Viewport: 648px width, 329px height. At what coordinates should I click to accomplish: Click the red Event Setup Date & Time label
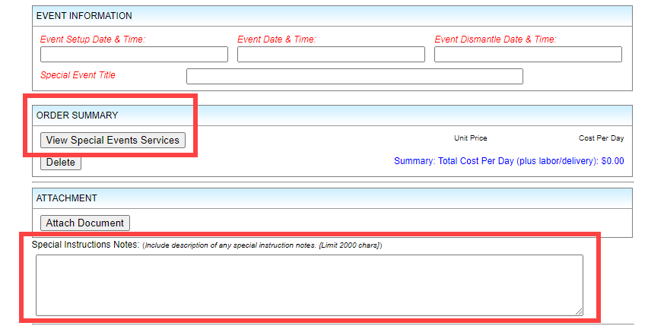tap(93, 39)
